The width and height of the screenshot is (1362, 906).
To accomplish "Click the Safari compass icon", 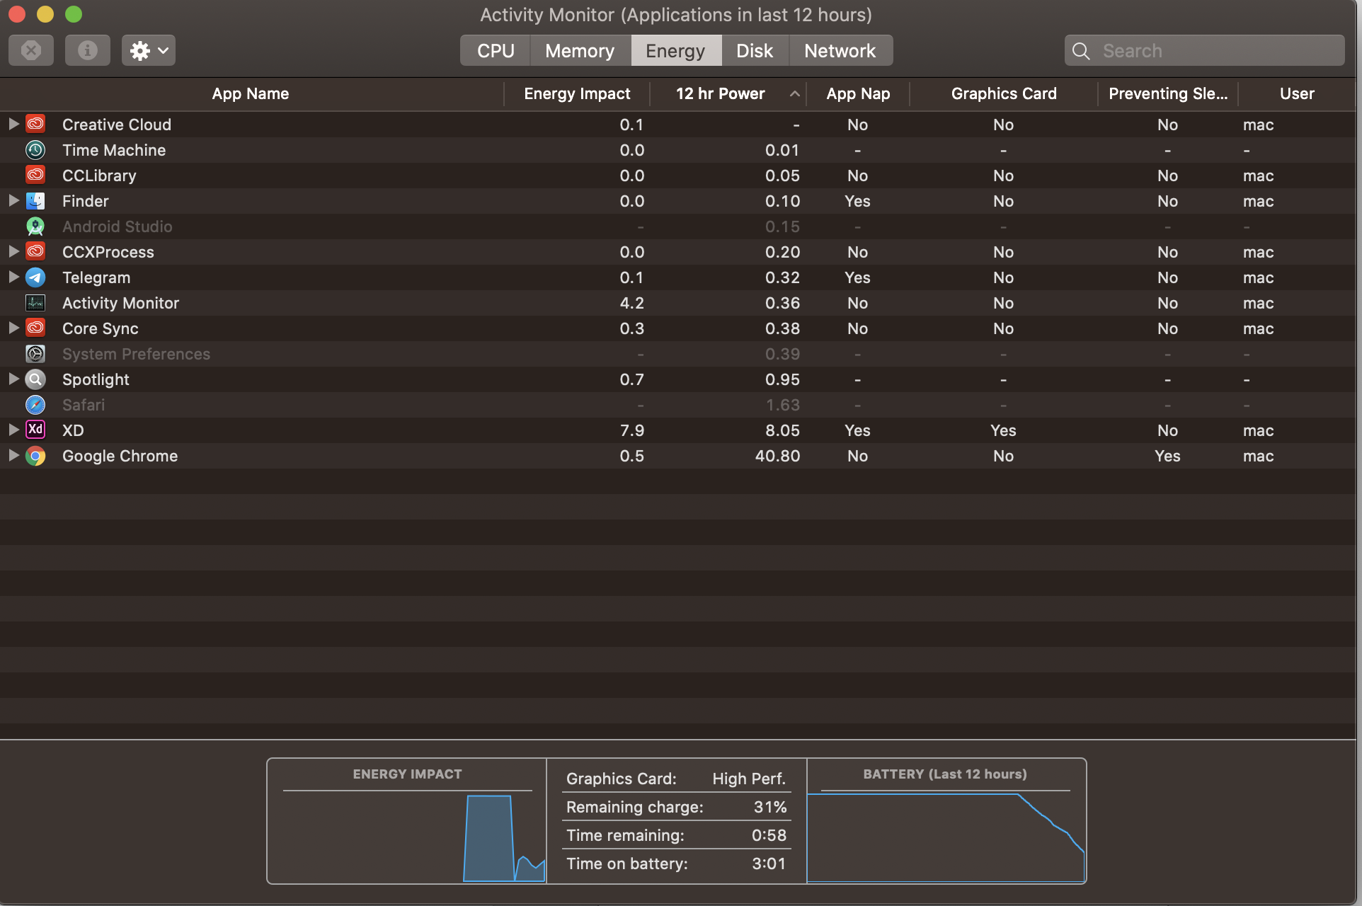I will coord(35,405).
